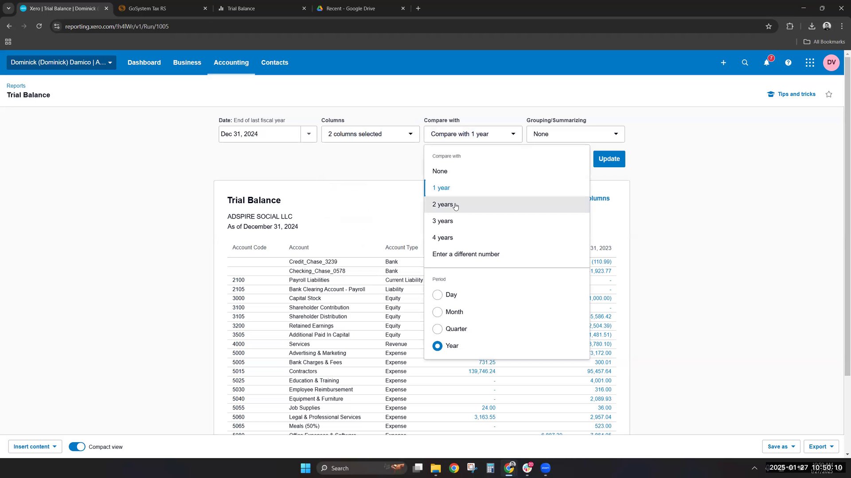Open the nine-dot app launcher icon
Screen dimensions: 851x478
point(810,63)
